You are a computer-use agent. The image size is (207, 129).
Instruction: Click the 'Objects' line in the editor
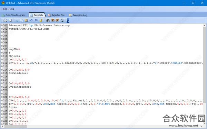(14, 56)
